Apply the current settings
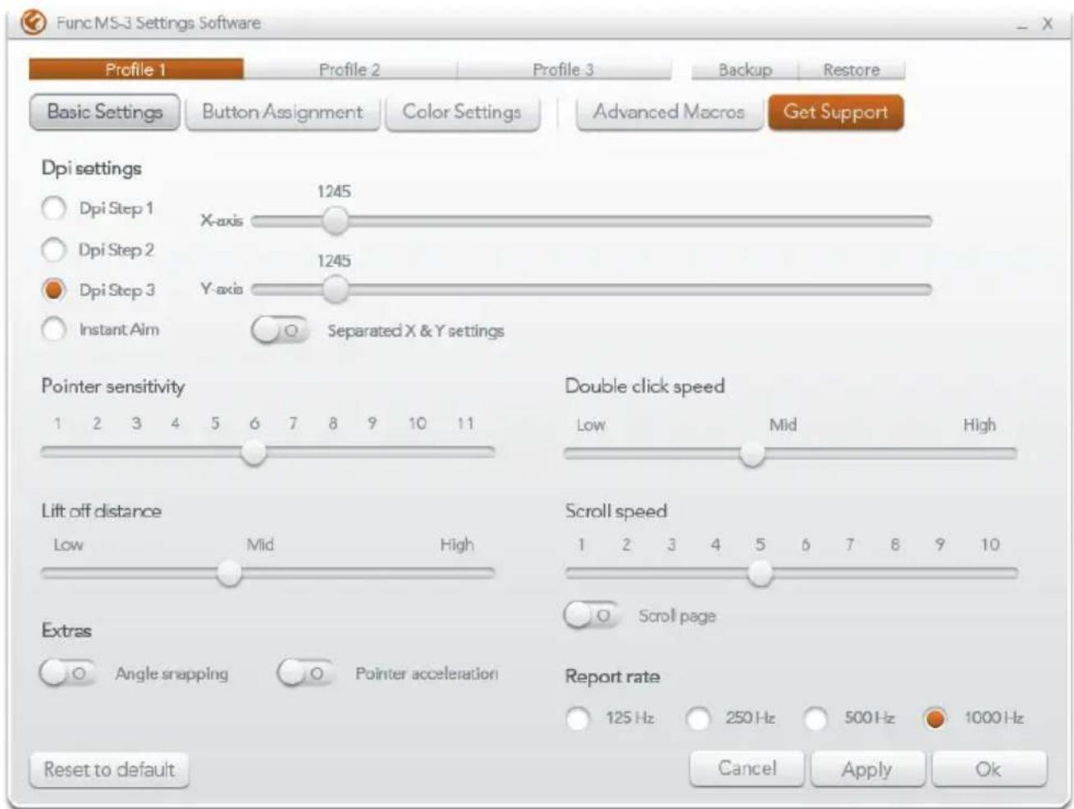The height and width of the screenshot is (809, 1074). pyautogui.click(x=867, y=769)
